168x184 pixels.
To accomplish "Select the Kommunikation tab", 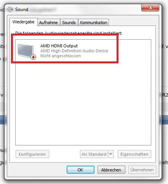I will point(94,23).
